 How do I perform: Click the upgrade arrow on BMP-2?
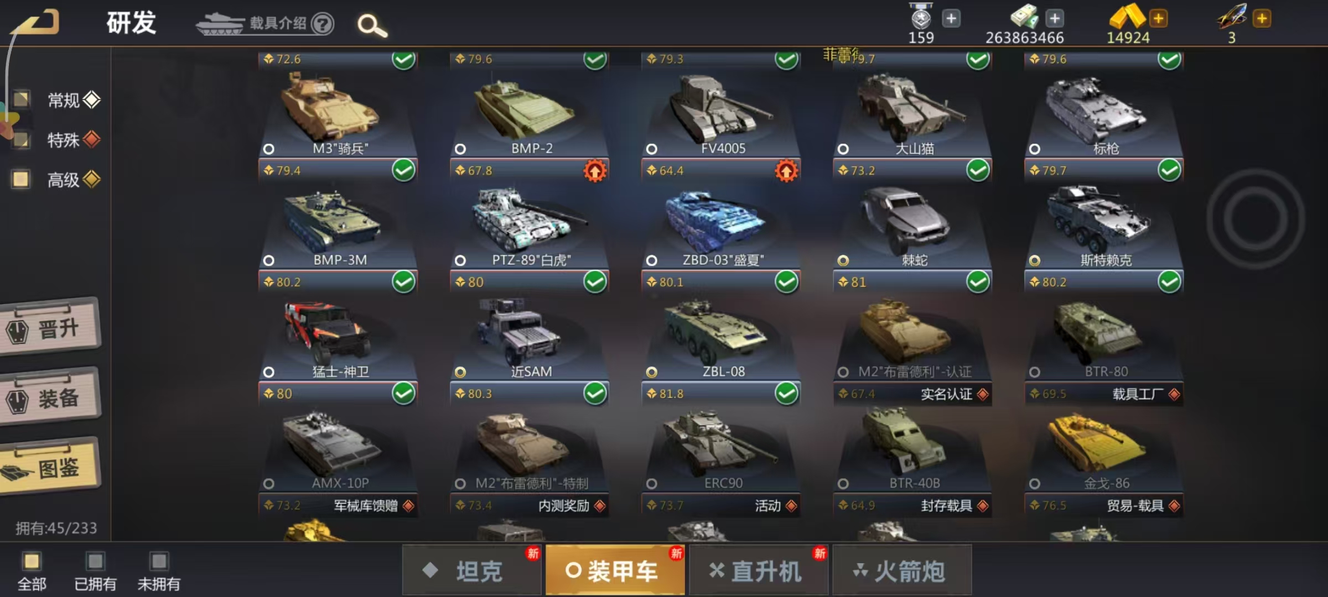(x=595, y=170)
